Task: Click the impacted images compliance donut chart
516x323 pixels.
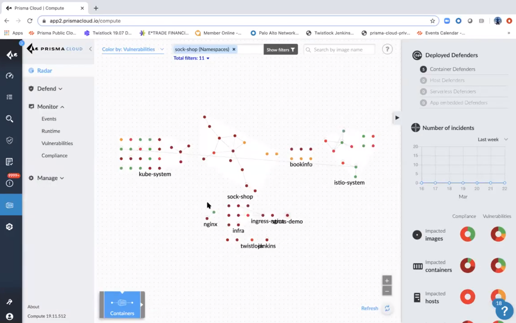Action: [x=467, y=234]
